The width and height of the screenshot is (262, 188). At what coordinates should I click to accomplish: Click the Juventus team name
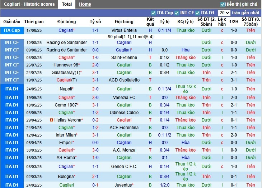click(124, 185)
